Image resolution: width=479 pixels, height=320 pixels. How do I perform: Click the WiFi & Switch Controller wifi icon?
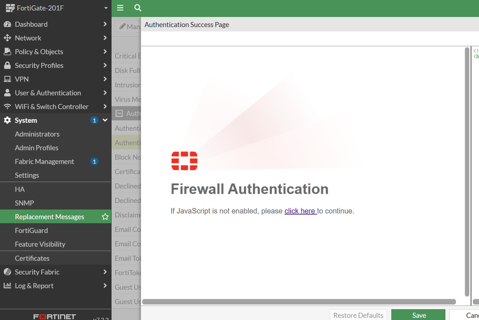pyautogui.click(x=7, y=107)
